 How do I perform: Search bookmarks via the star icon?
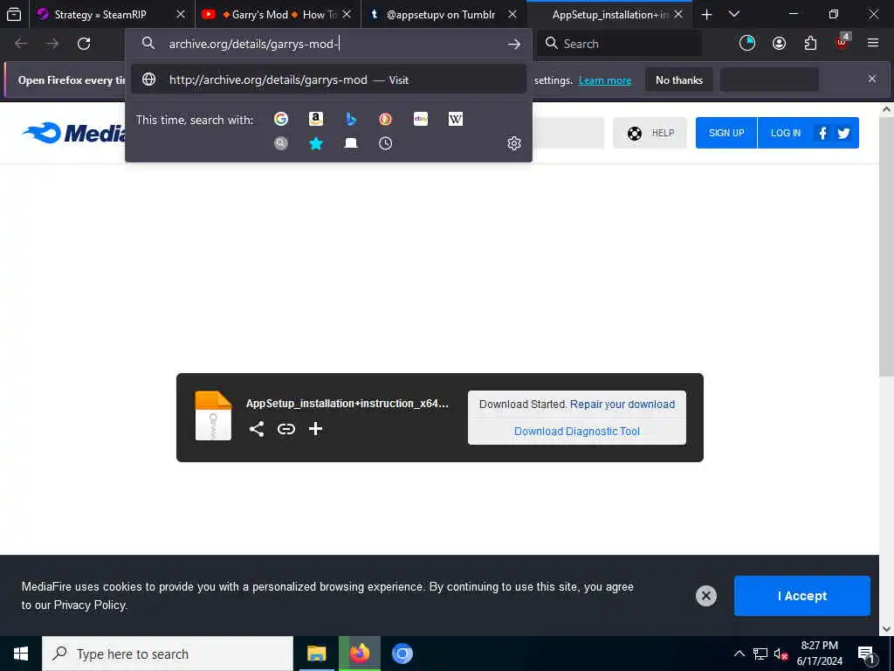click(x=316, y=143)
